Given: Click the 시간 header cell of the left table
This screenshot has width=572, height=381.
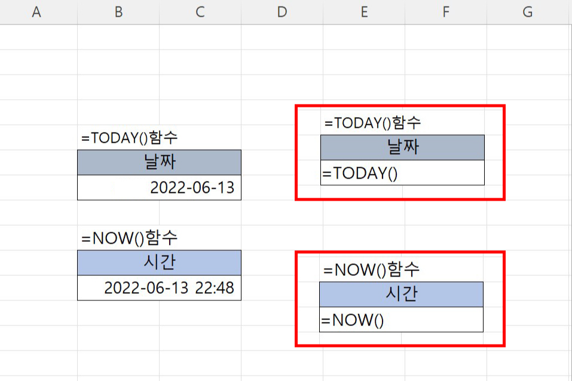Looking at the screenshot, I should (158, 262).
